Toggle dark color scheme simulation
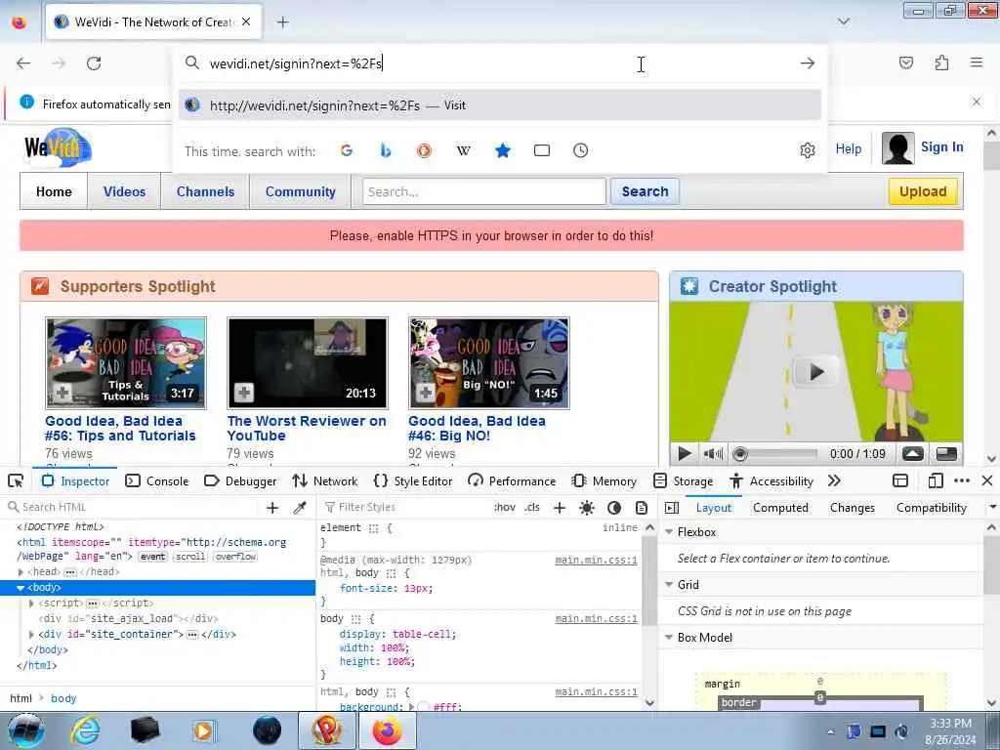 [614, 508]
